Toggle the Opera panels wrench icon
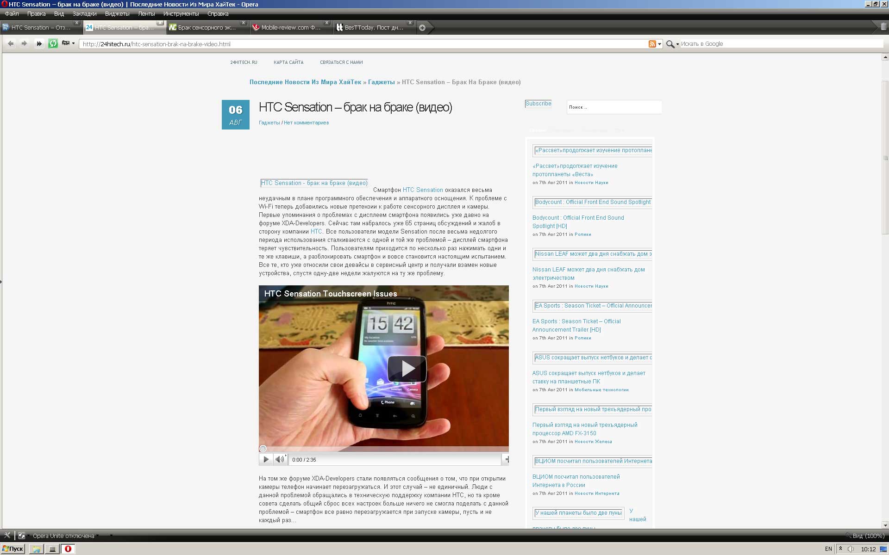The image size is (889, 555). (7, 536)
